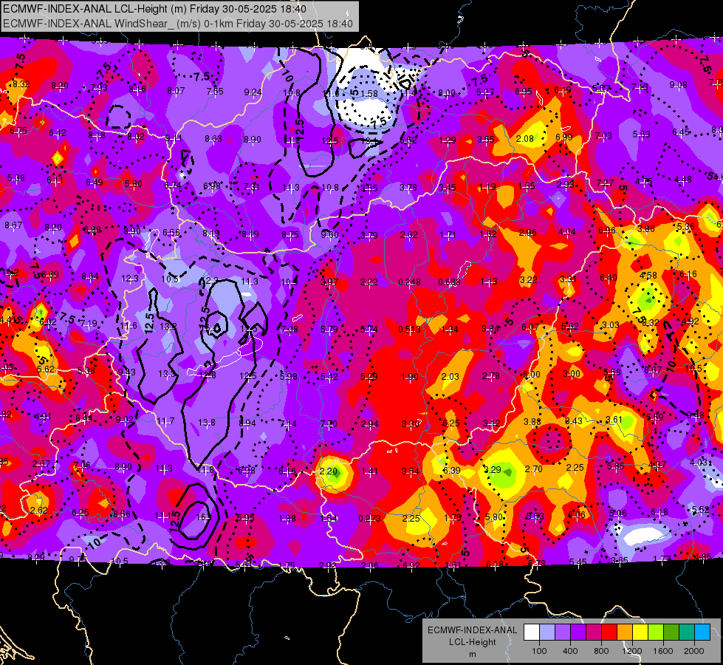Click the unit label m in the legend

click(472, 654)
